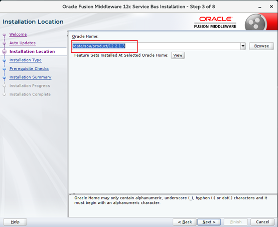Image resolution: width=278 pixels, height=227 pixels.
Task: Click the Oracle Home naming rules message
Action: coord(171,200)
